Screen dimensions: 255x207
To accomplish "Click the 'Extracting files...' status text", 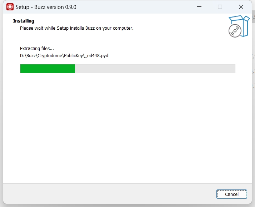I will click(37, 49).
